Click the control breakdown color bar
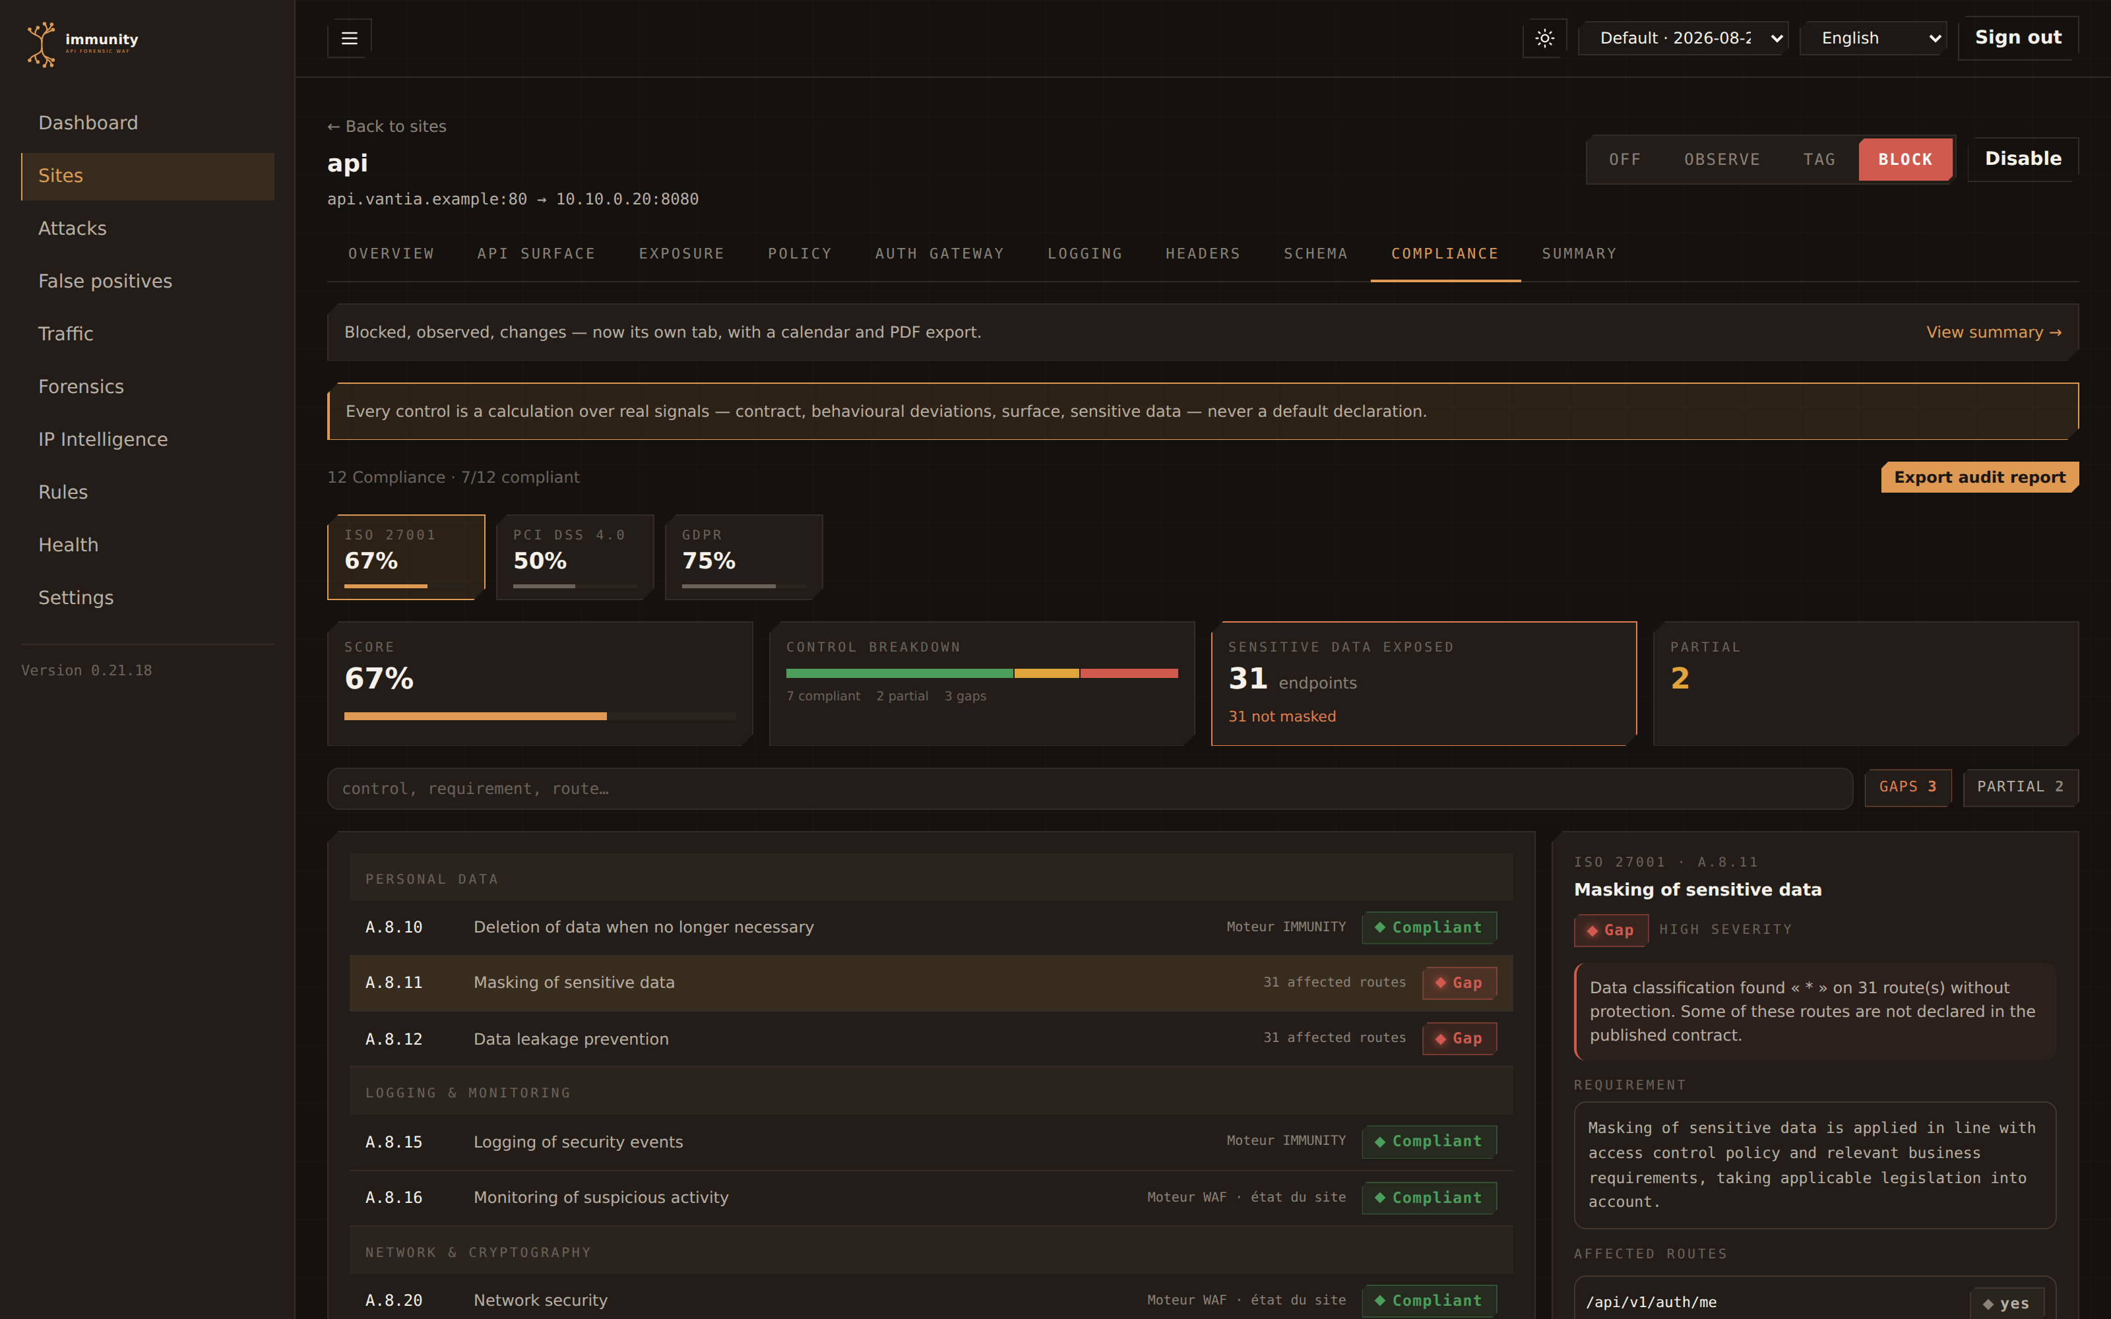This screenshot has width=2111, height=1319. [982, 673]
